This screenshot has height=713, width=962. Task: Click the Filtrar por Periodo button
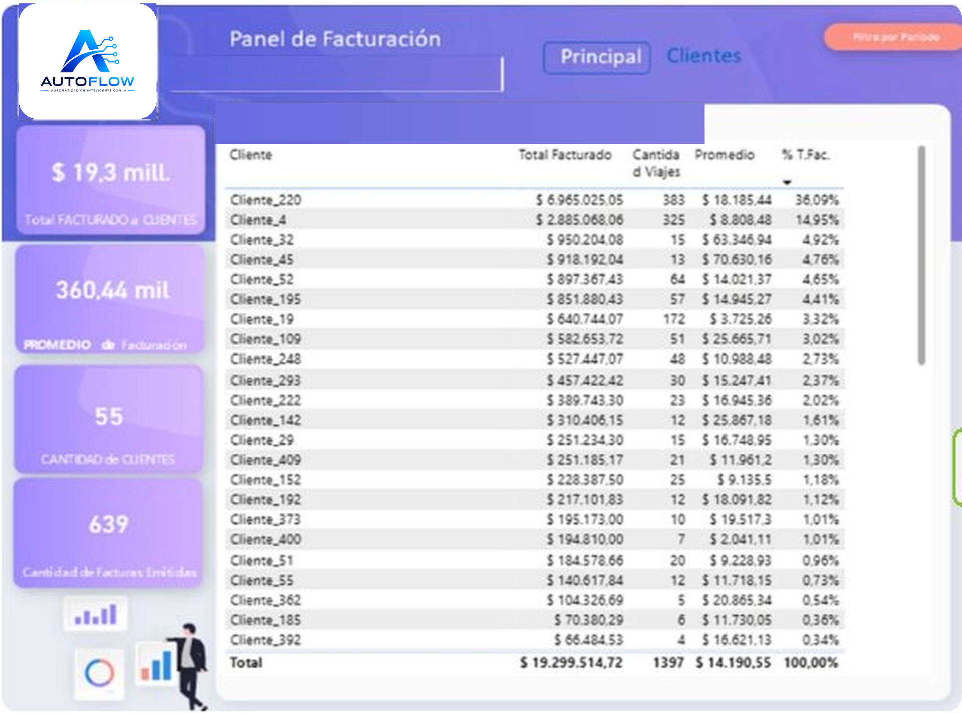pyautogui.click(x=894, y=37)
